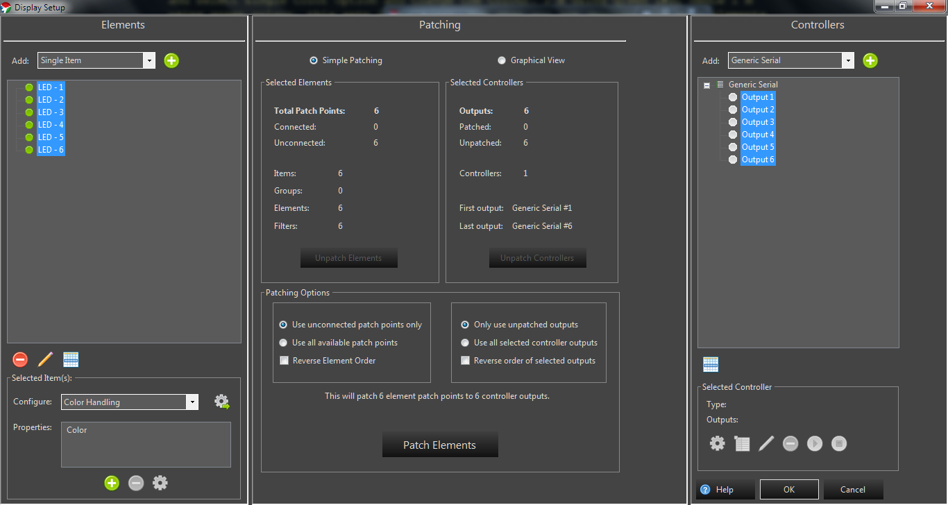Click the green add element button
Viewport: 948px width, 505px height.
tap(171, 60)
